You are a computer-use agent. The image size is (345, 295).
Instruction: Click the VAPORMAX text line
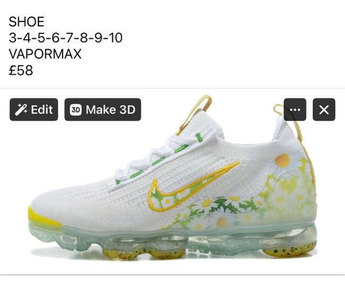click(45, 54)
